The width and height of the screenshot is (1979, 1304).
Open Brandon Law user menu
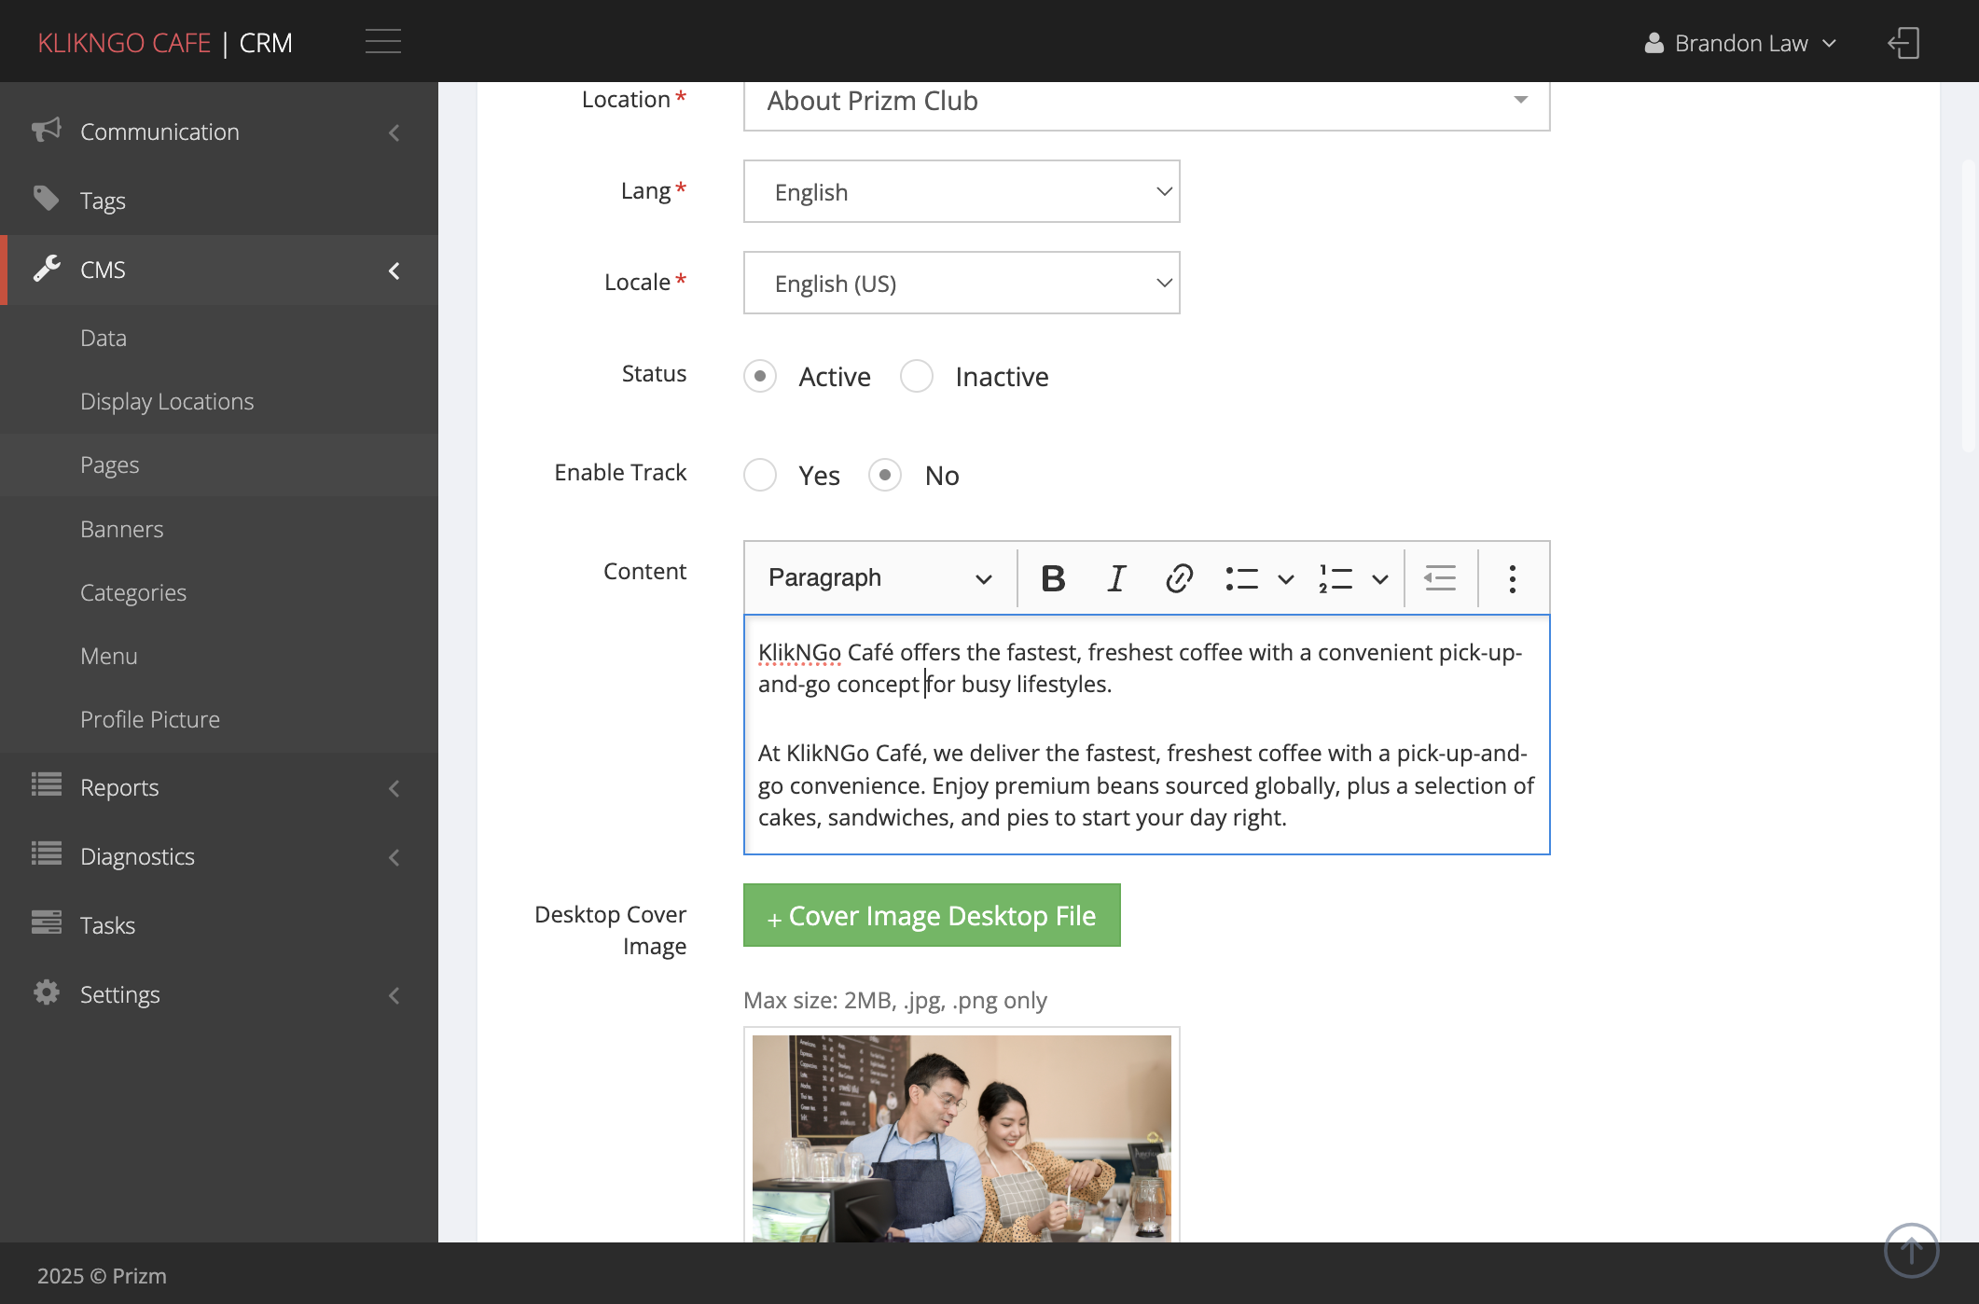click(1740, 43)
